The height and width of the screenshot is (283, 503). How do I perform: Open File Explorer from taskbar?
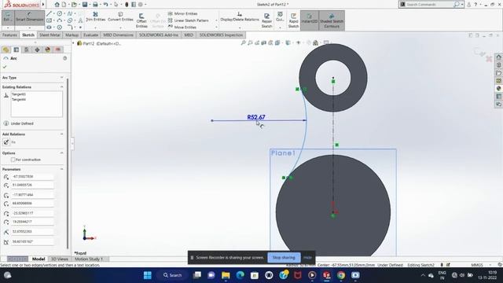[x=226, y=275]
